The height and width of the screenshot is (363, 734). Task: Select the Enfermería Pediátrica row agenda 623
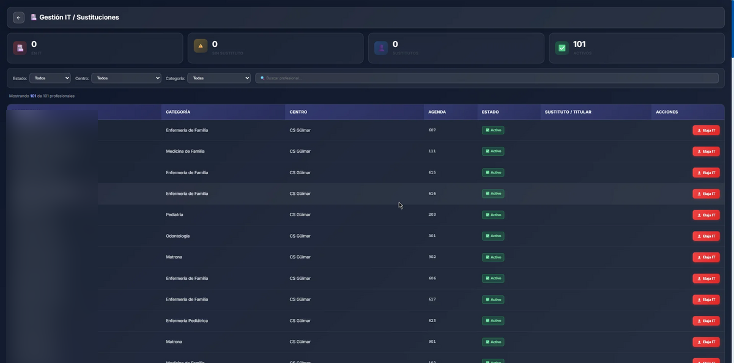tap(367, 321)
